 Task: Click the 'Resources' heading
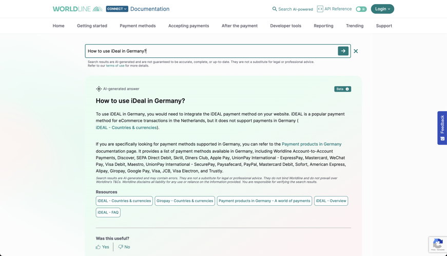(106, 192)
